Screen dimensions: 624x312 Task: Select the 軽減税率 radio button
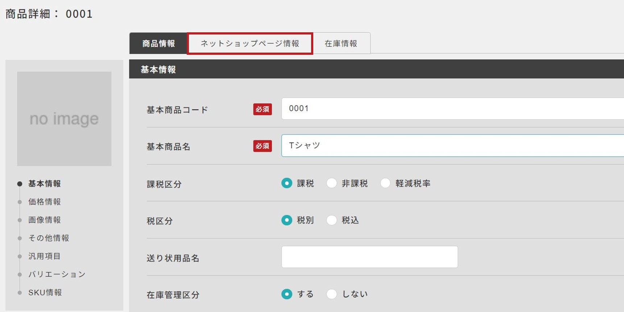[385, 183]
